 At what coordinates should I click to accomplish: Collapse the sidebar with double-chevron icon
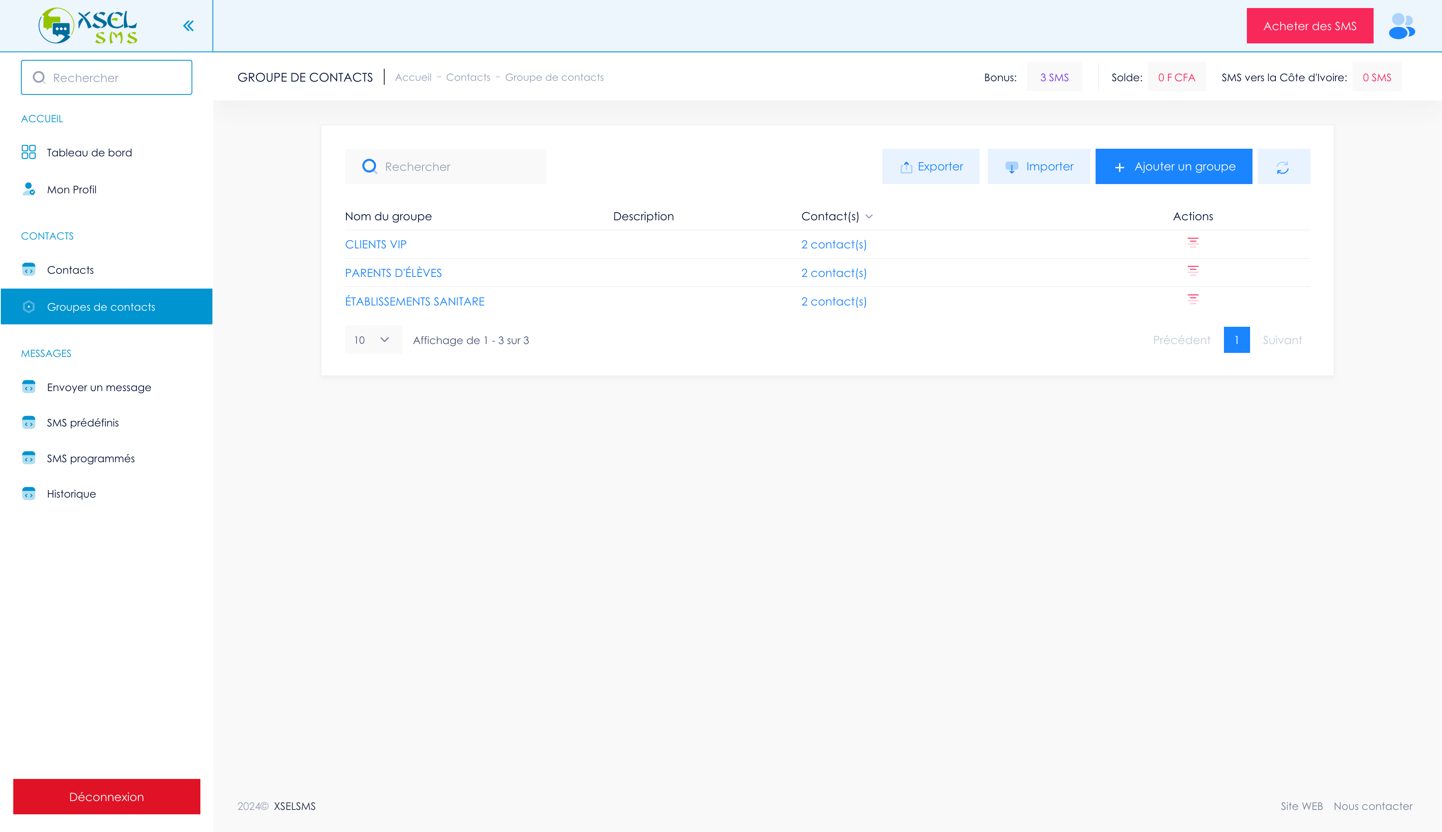[188, 26]
